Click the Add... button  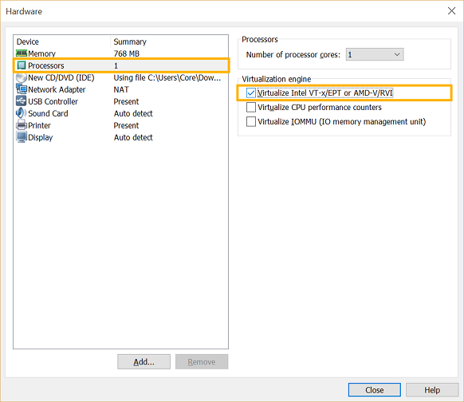144,362
